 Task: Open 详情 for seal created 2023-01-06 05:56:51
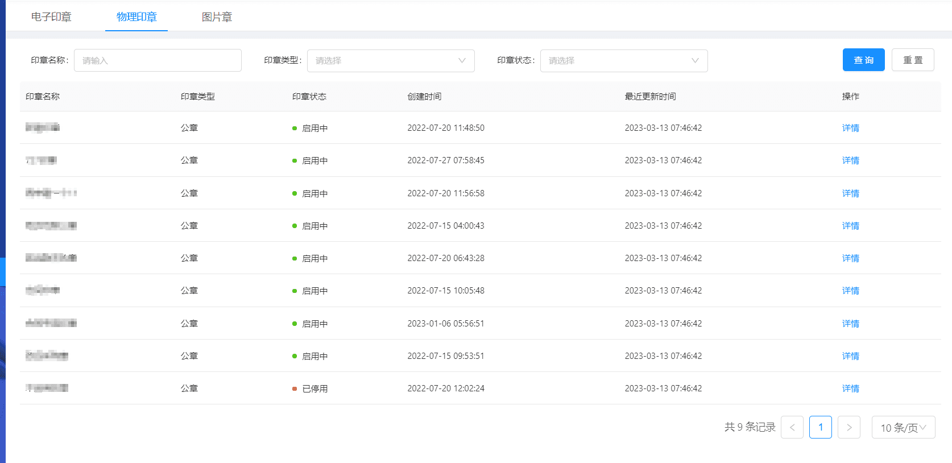pyautogui.click(x=851, y=324)
